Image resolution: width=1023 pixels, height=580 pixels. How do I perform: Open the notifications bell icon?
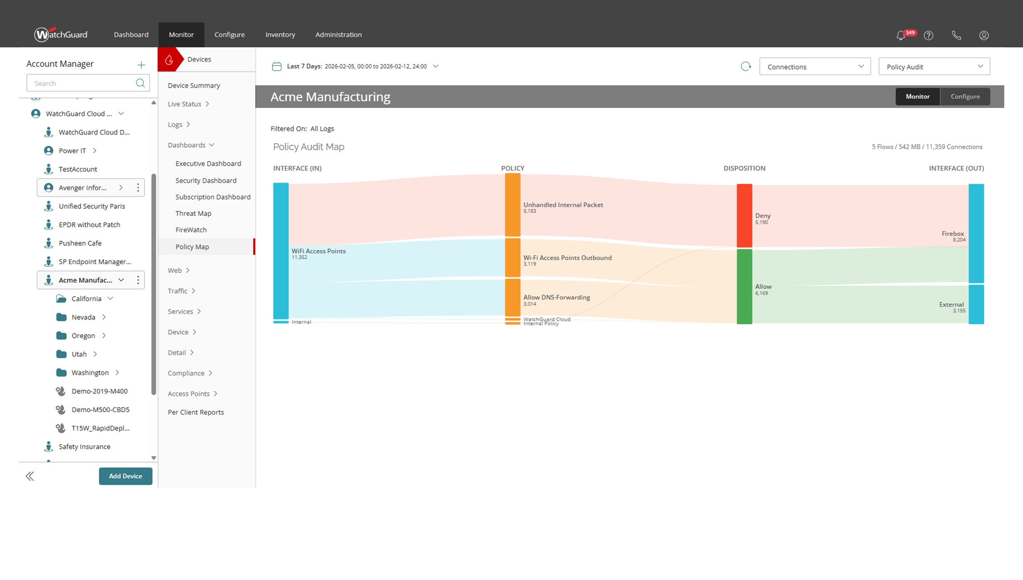click(901, 35)
